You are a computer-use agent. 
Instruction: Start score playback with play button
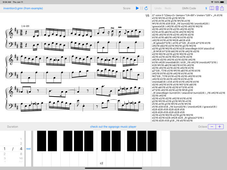[x=137, y=8]
